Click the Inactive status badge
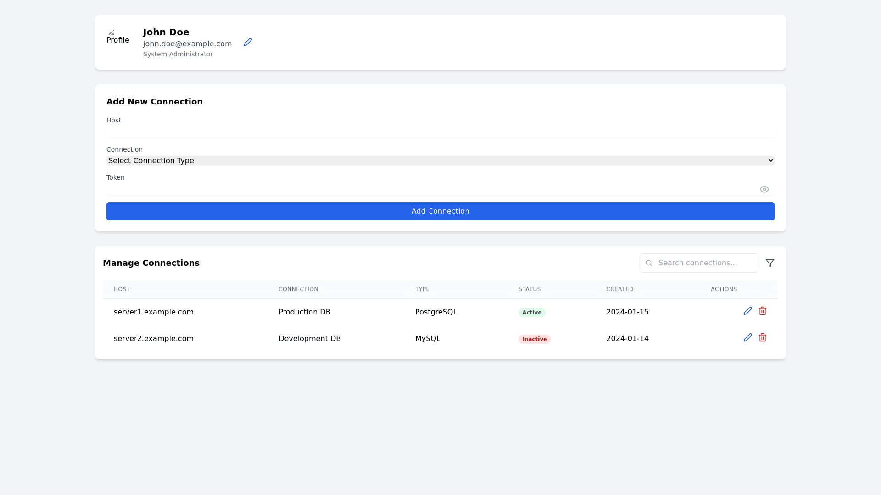Viewport: 881px width, 495px height. [534, 339]
